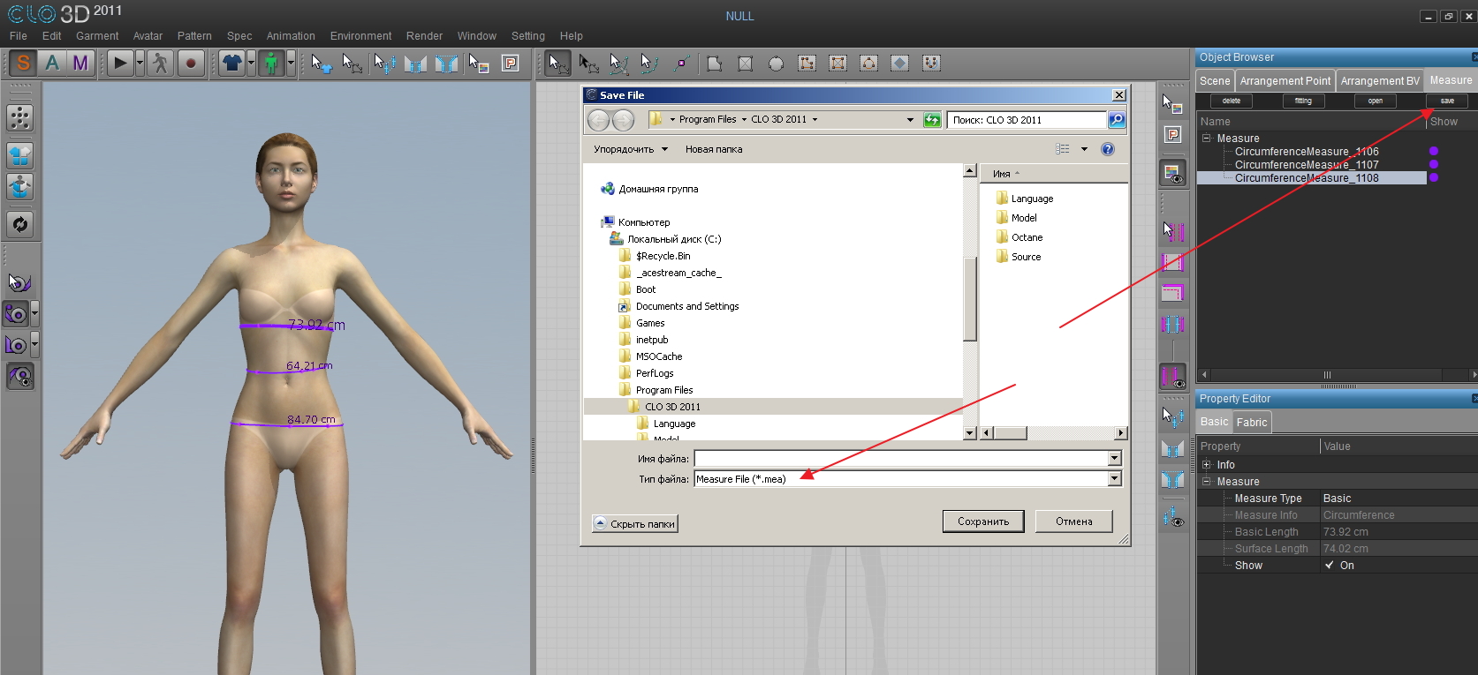Click the search field Поиск: CLO 3D 2011
This screenshot has width=1478, height=675.
tap(1027, 120)
